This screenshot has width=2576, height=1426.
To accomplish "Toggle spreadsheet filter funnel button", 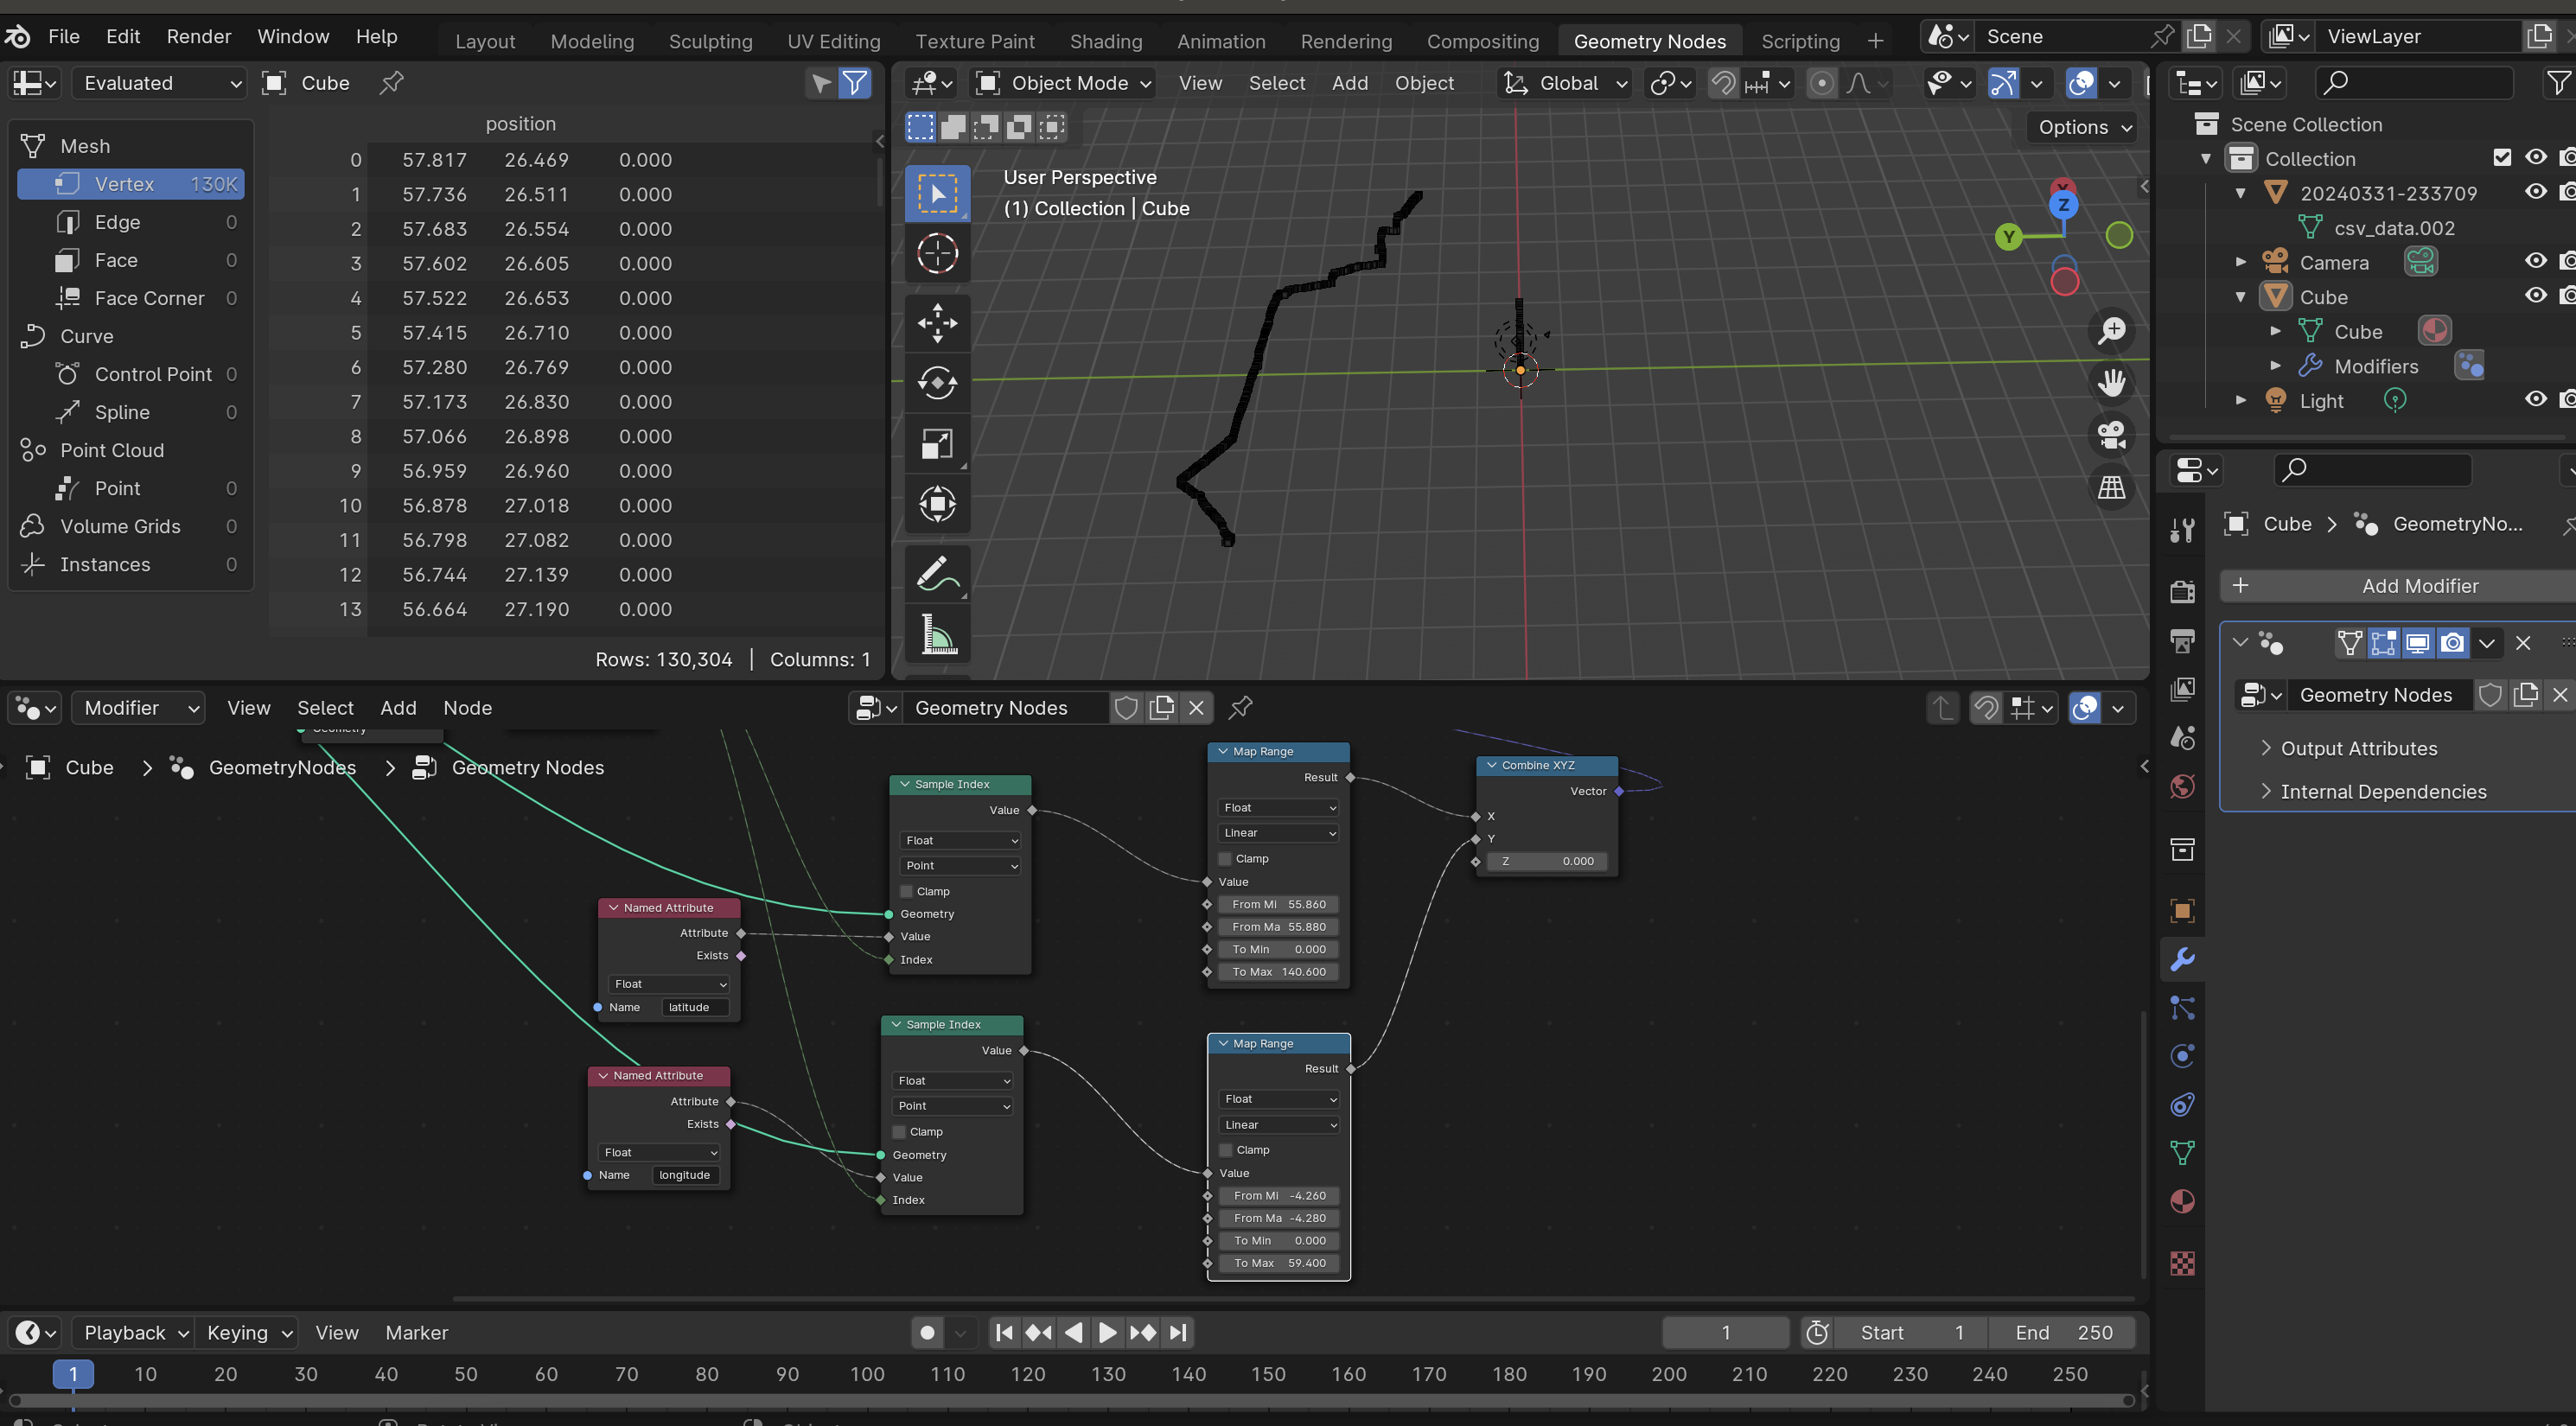I will point(854,83).
